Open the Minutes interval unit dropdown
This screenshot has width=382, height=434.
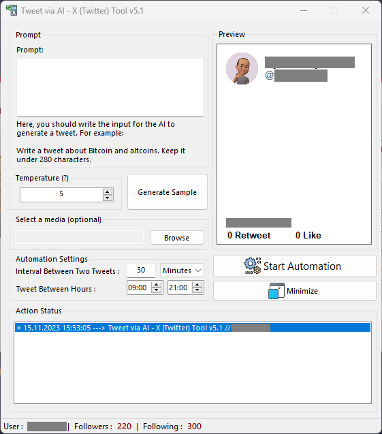(x=182, y=270)
